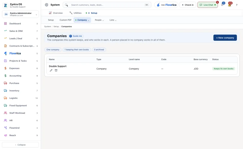Click the edit pencil for Double Support
The width and height of the screenshot is (243, 149).
click(x=51, y=70)
